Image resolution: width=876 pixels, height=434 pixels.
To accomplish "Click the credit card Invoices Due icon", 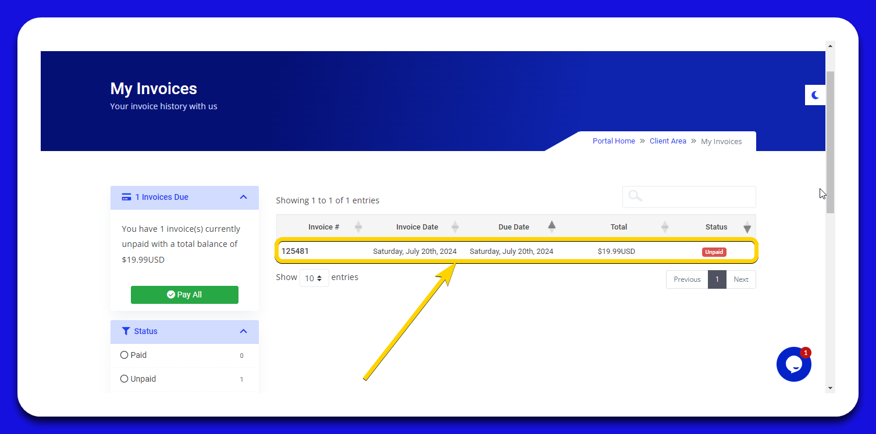I will click(126, 197).
